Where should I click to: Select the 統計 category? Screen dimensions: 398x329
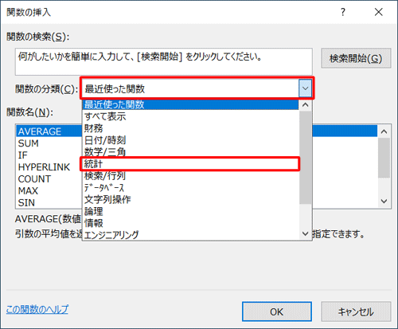(x=190, y=164)
